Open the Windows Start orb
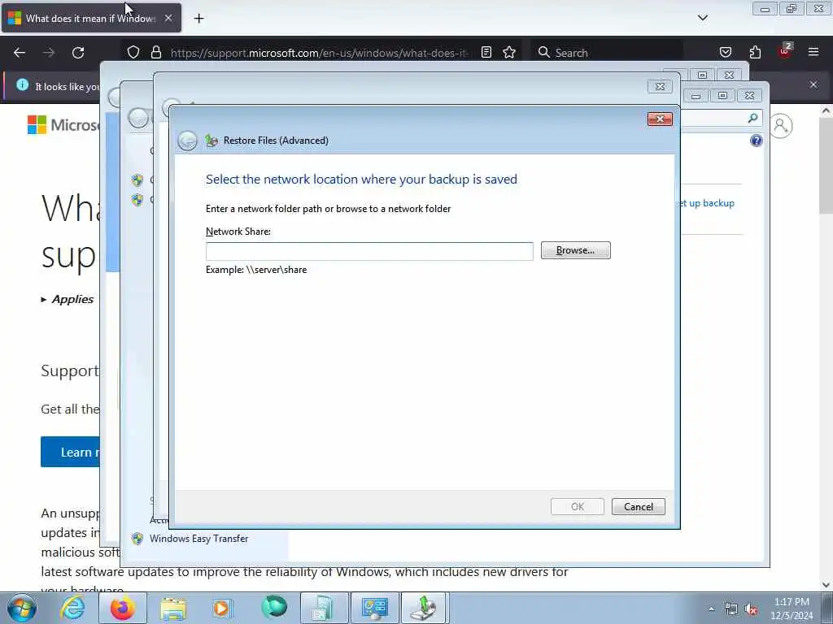Viewport: 833px width, 624px height. pos(22,608)
